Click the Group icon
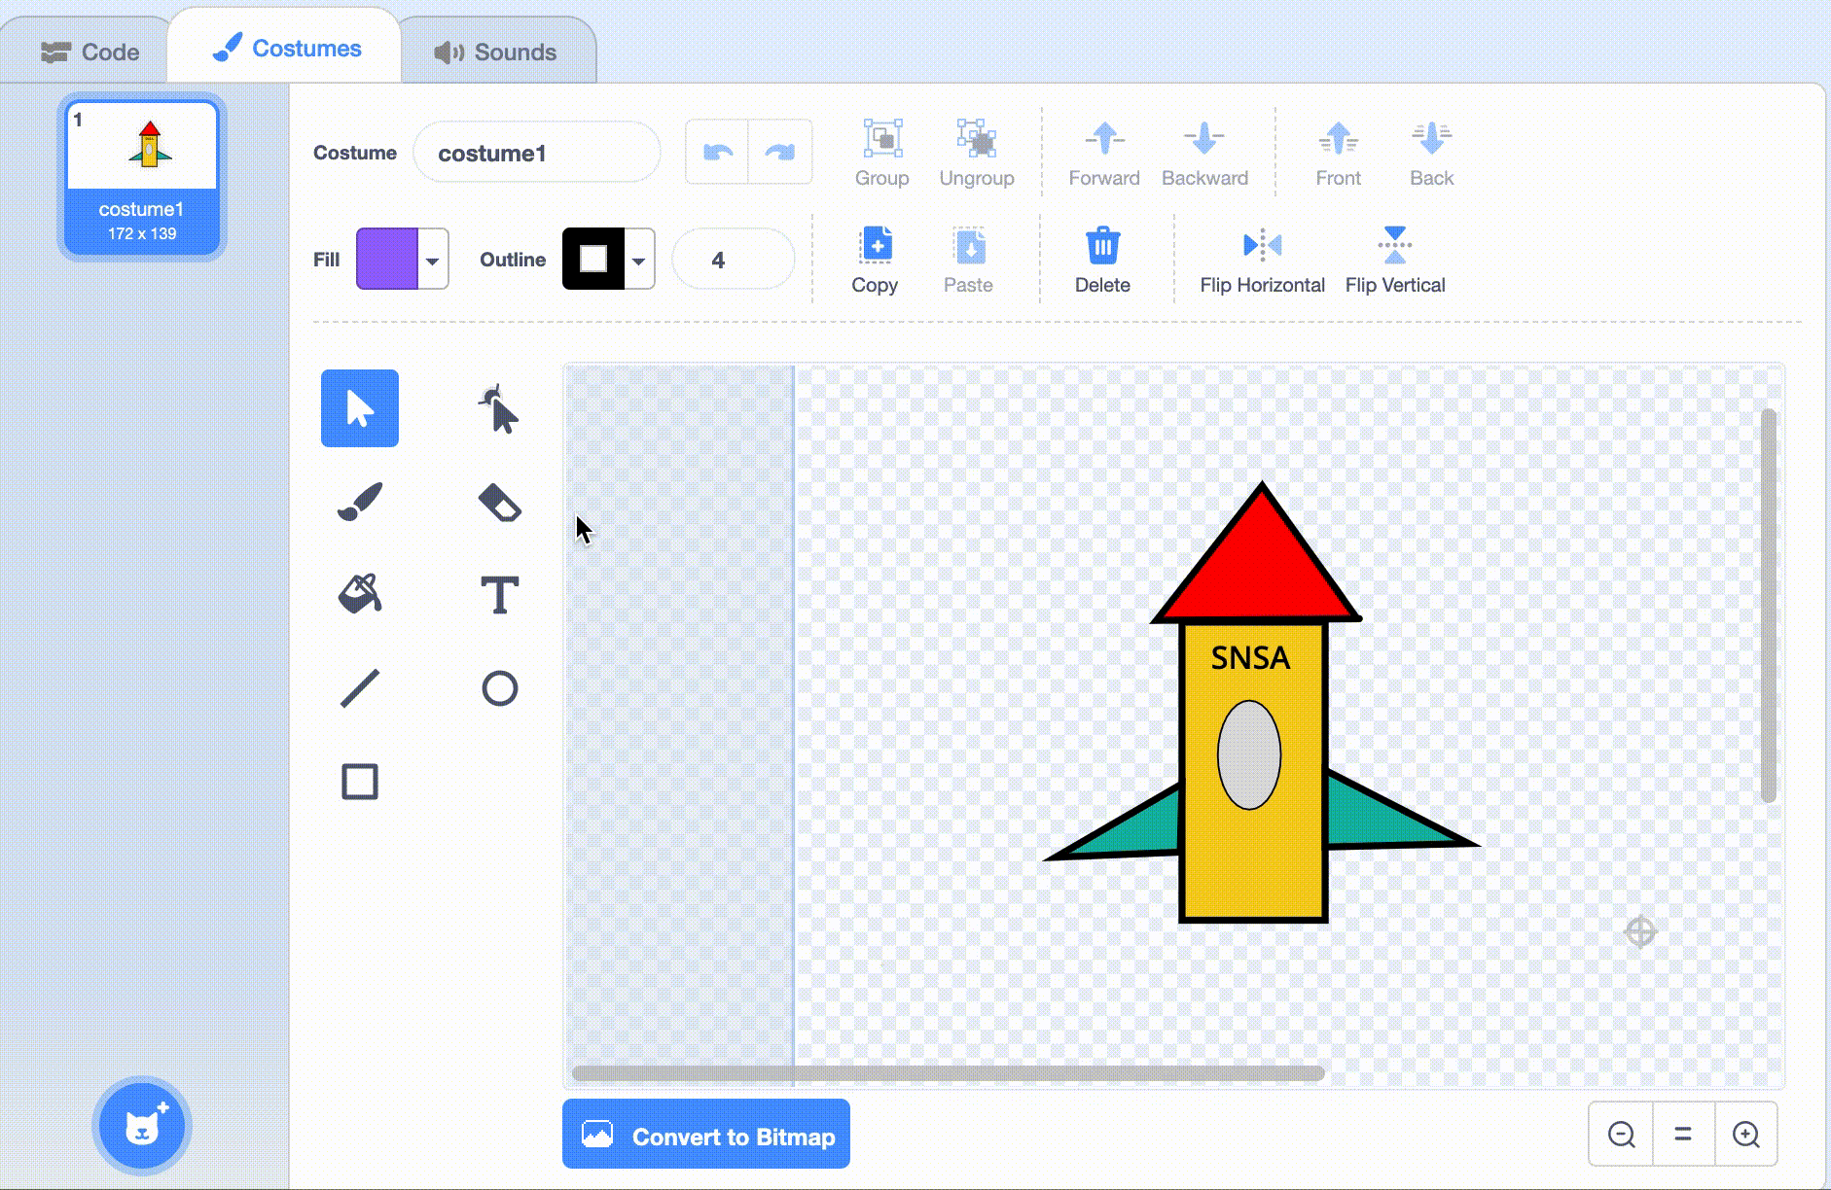This screenshot has width=1831, height=1190. tap(882, 139)
